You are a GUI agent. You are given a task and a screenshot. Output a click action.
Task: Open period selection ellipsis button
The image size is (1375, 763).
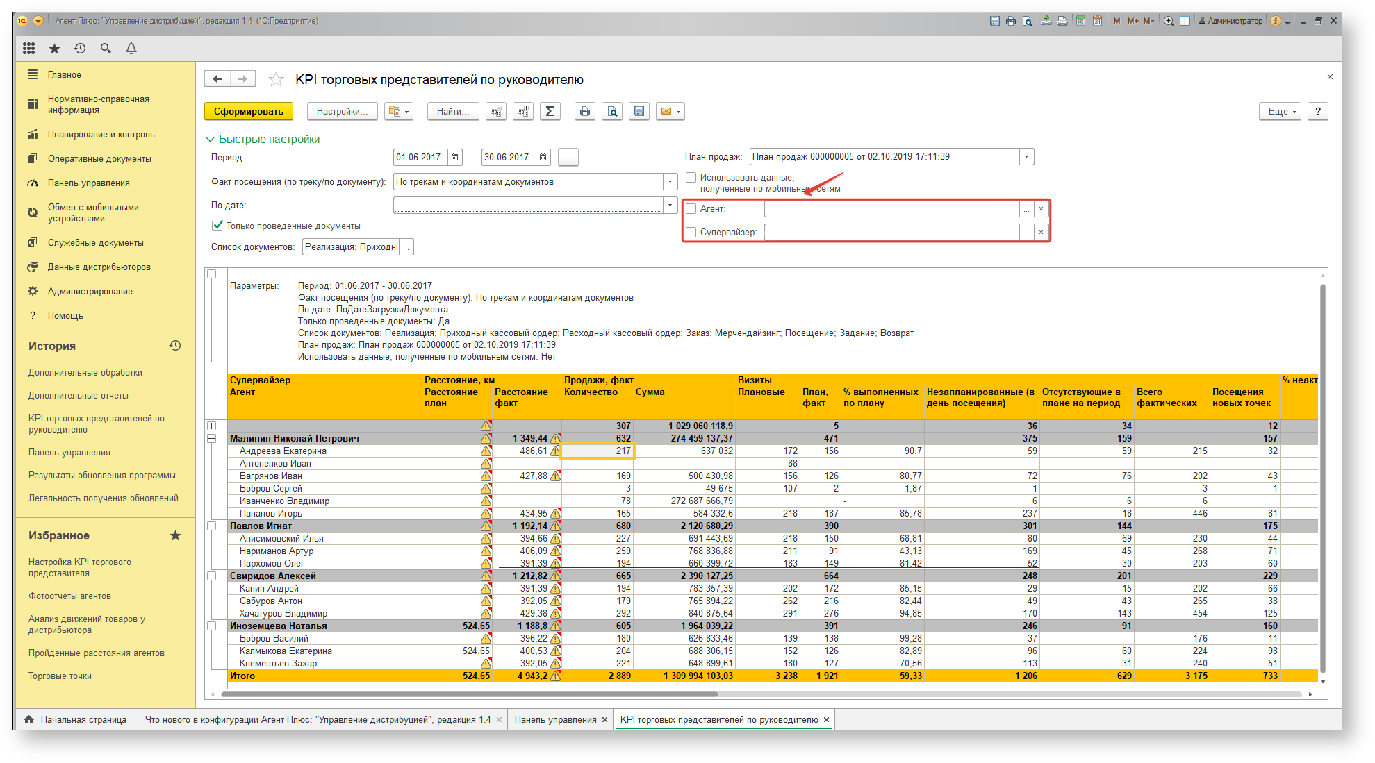pos(568,157)
